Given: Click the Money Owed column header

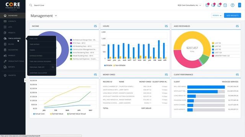Looking at the screenshot, I should click(145, 82).
